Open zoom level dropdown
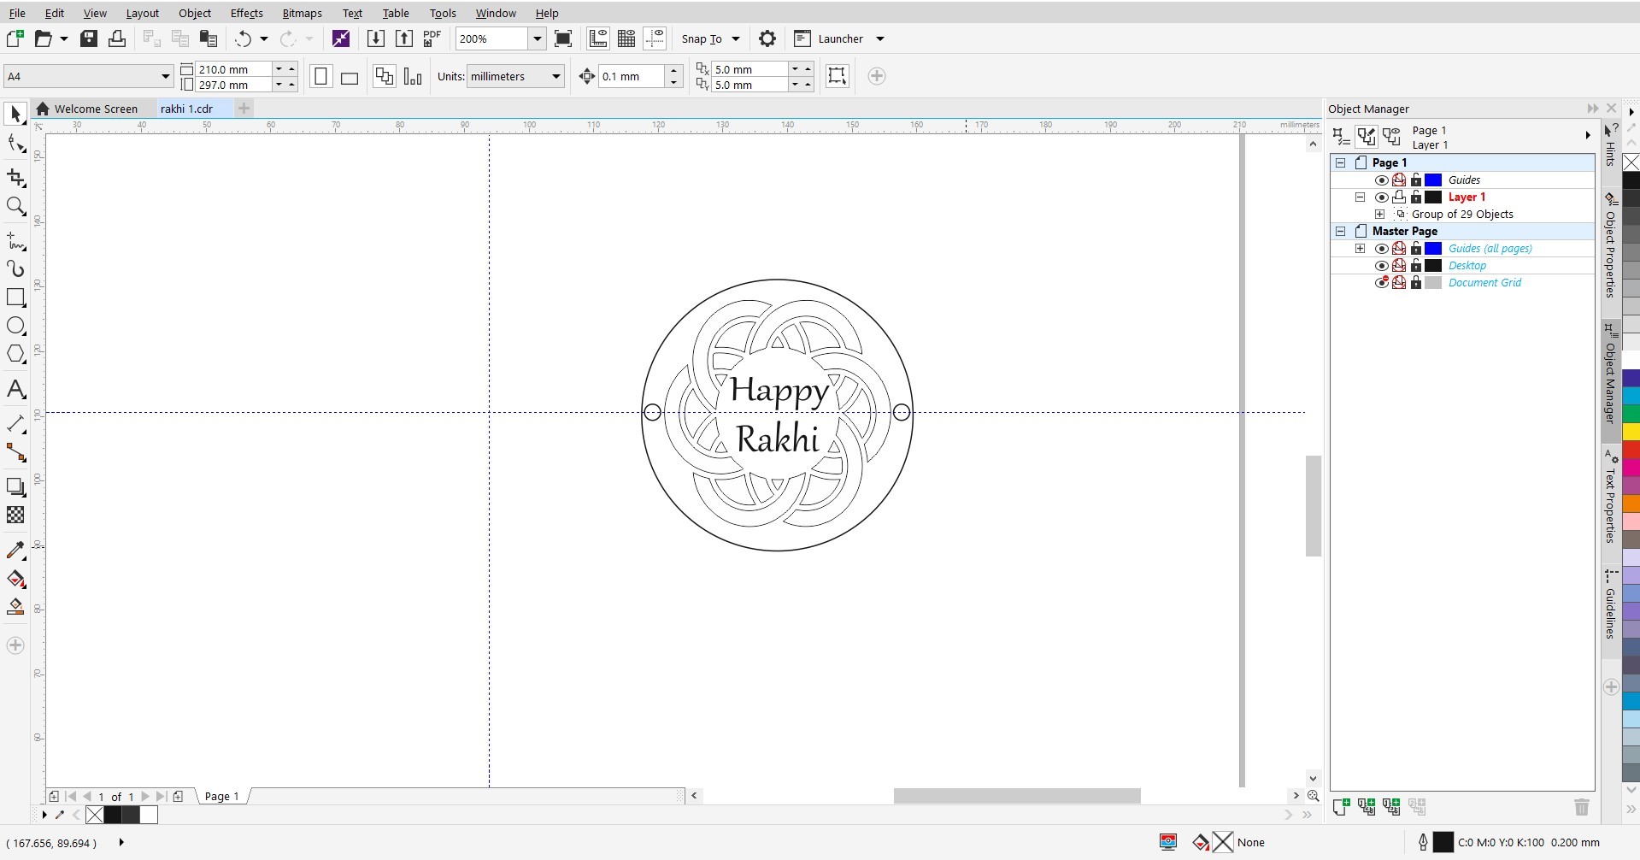Viewport: 1640px width, 860px height. pos(537,38)
